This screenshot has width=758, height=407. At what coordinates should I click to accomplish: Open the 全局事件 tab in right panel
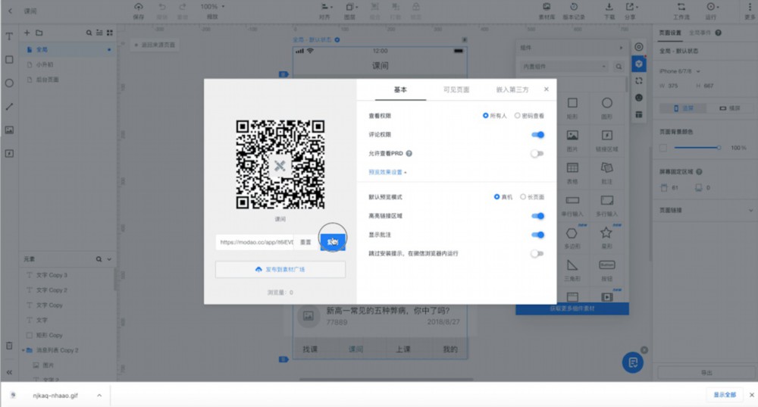(700, 33)
